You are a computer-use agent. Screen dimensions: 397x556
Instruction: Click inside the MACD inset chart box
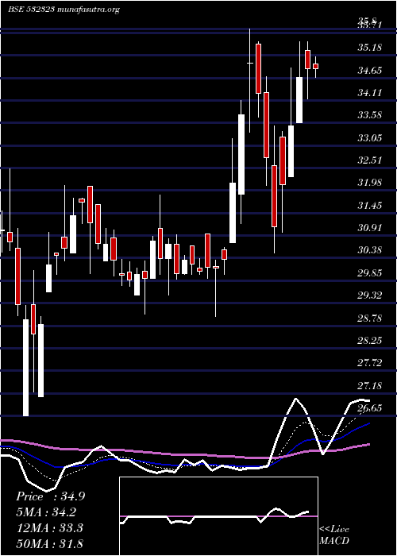pyautogui.click(x=218, y=516)
